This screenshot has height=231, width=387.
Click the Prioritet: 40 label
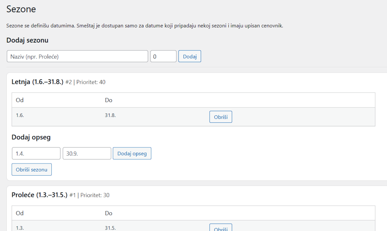91,82
